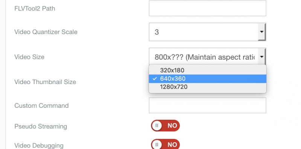Choose the highlighted 640x360 option
The image size is (301, 149).
208,79
